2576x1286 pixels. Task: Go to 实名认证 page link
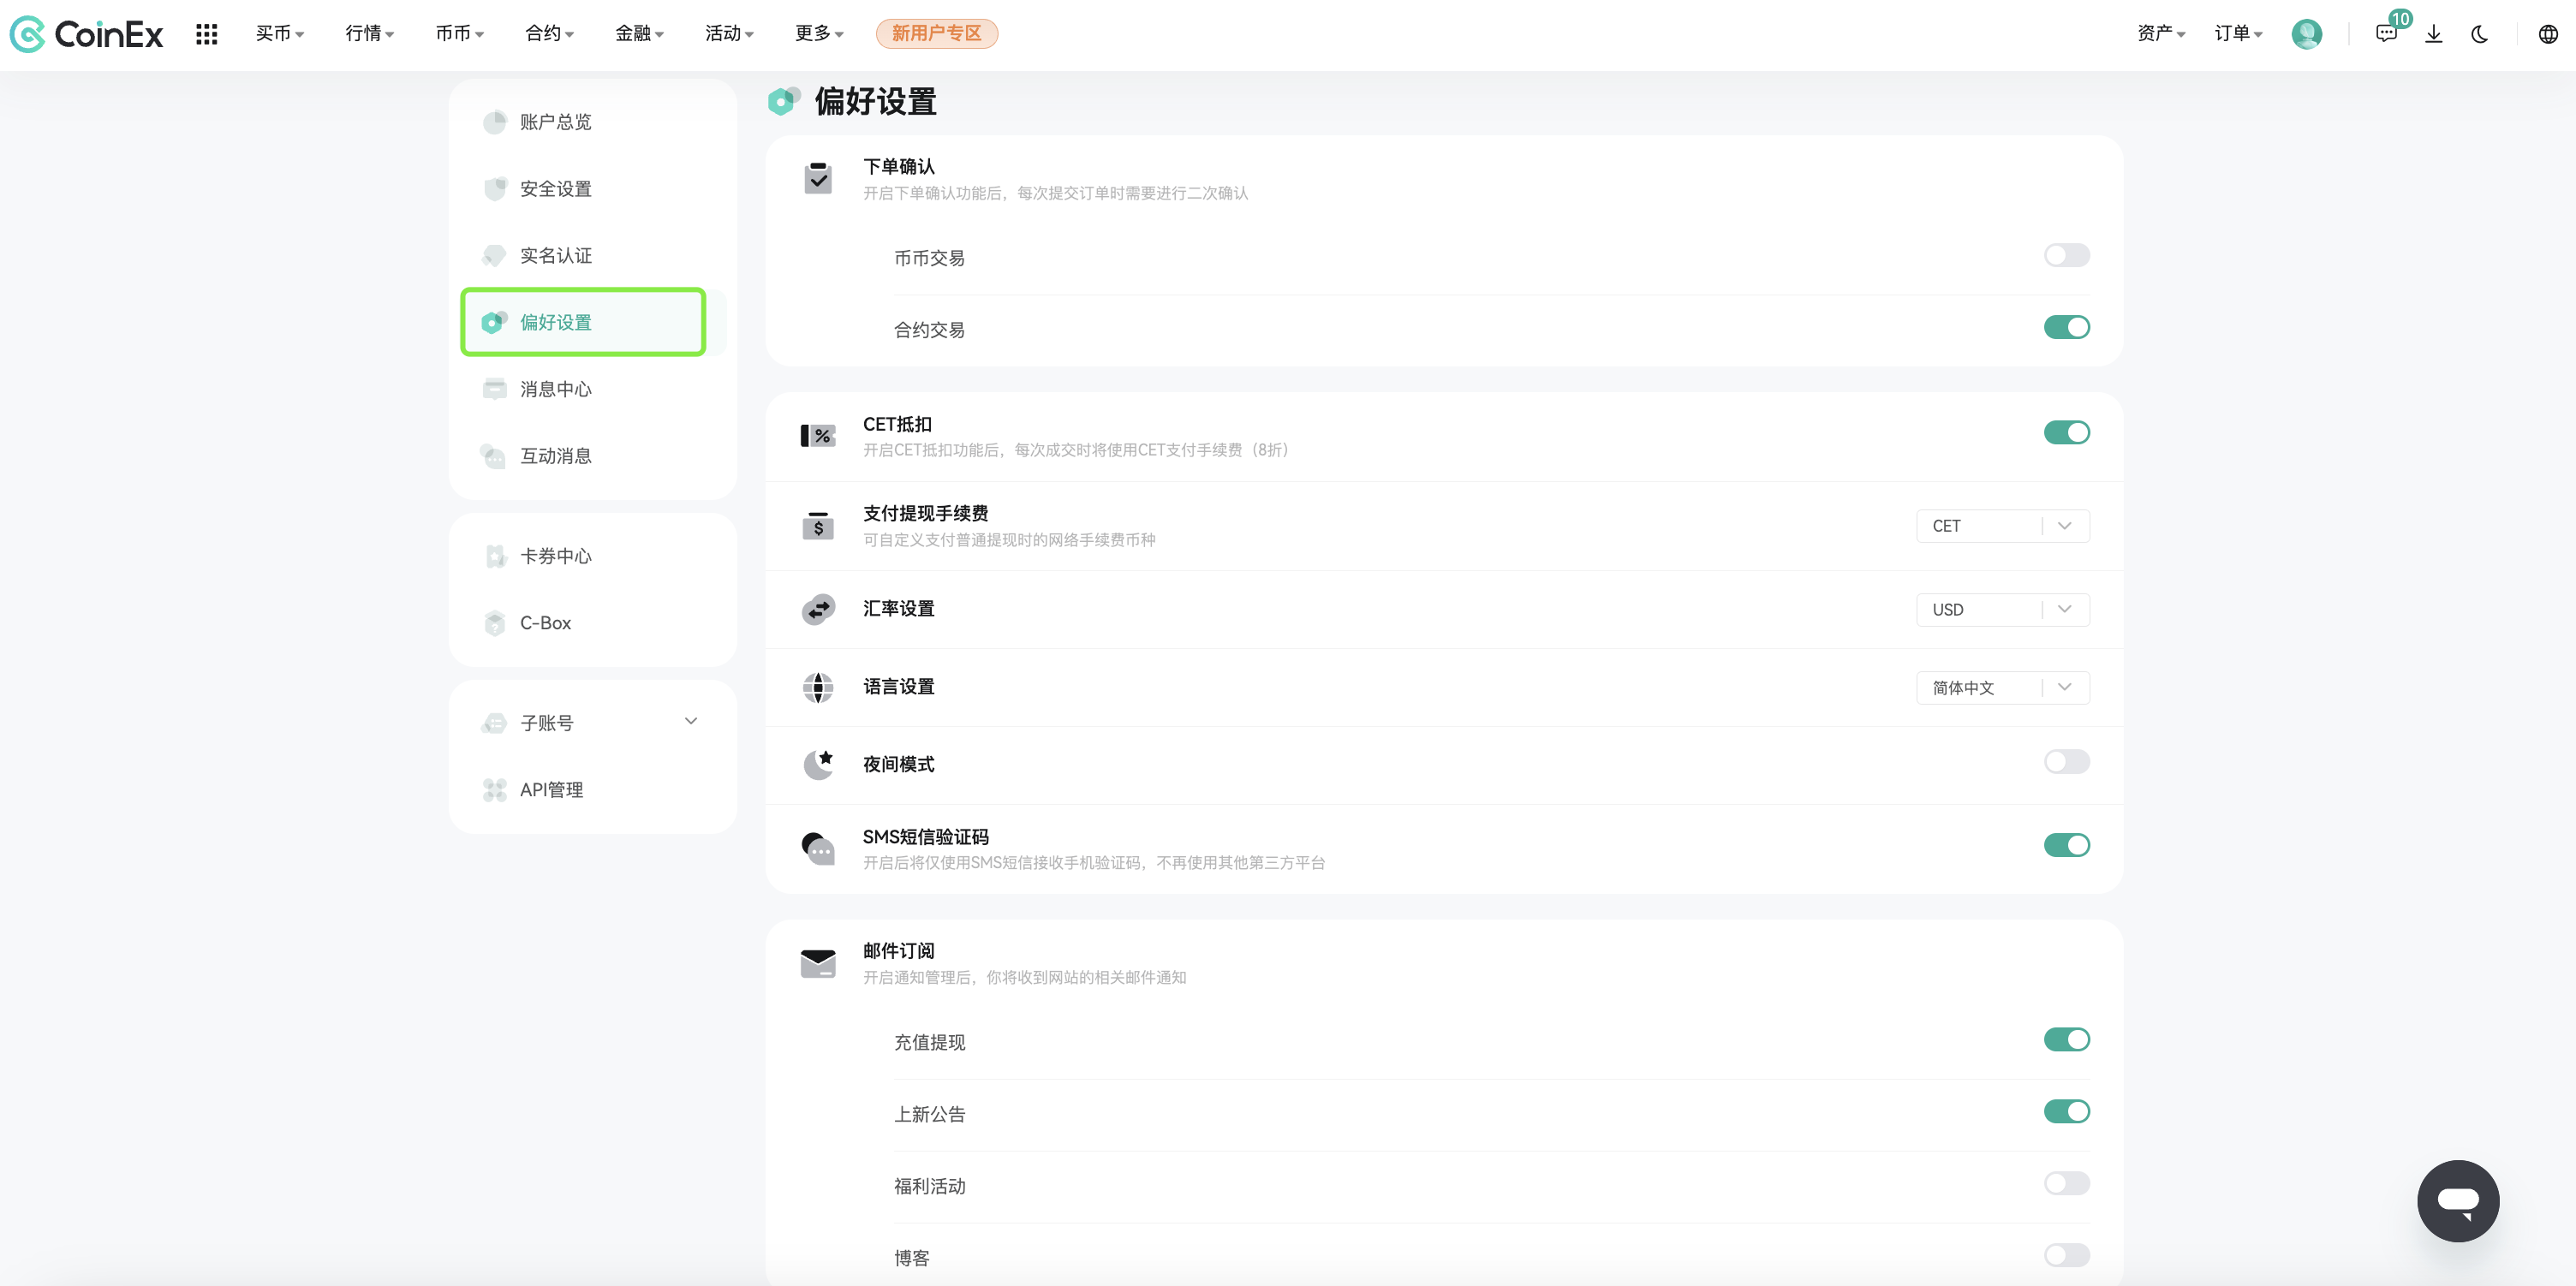point(556,256)
